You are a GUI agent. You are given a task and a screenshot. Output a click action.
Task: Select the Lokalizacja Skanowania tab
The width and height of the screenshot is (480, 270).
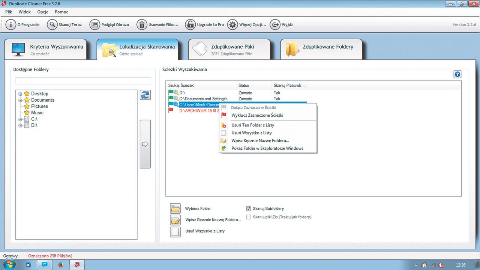coord(137,49)
